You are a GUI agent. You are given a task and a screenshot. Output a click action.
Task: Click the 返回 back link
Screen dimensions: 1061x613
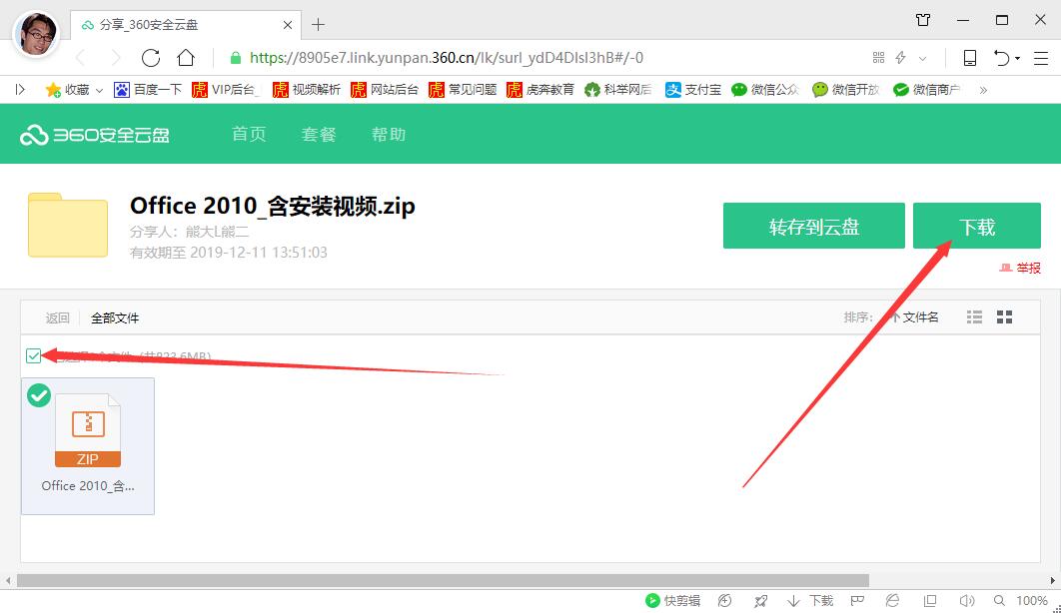58,317
